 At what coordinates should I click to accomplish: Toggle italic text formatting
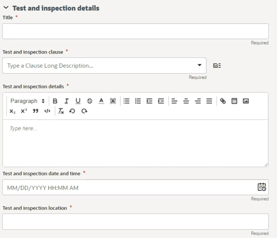(x=66, y=101)
